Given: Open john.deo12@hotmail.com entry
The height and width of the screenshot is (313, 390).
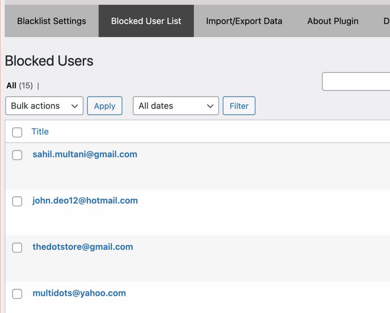Looking at the screenshot, I should click(x=85, y=201).
